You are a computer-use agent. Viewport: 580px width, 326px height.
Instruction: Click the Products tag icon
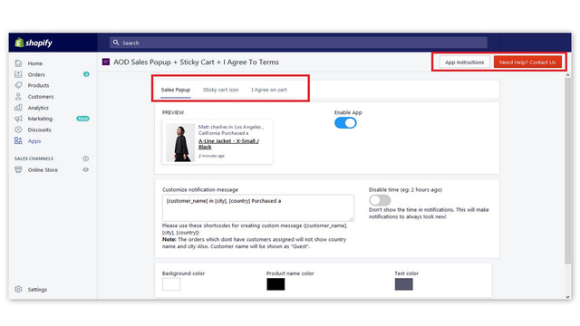point(18,85)
